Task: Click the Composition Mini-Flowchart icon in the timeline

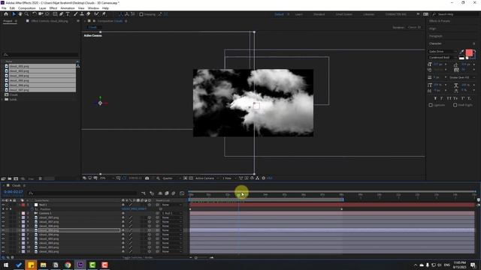Action: (x=144, y=193)
